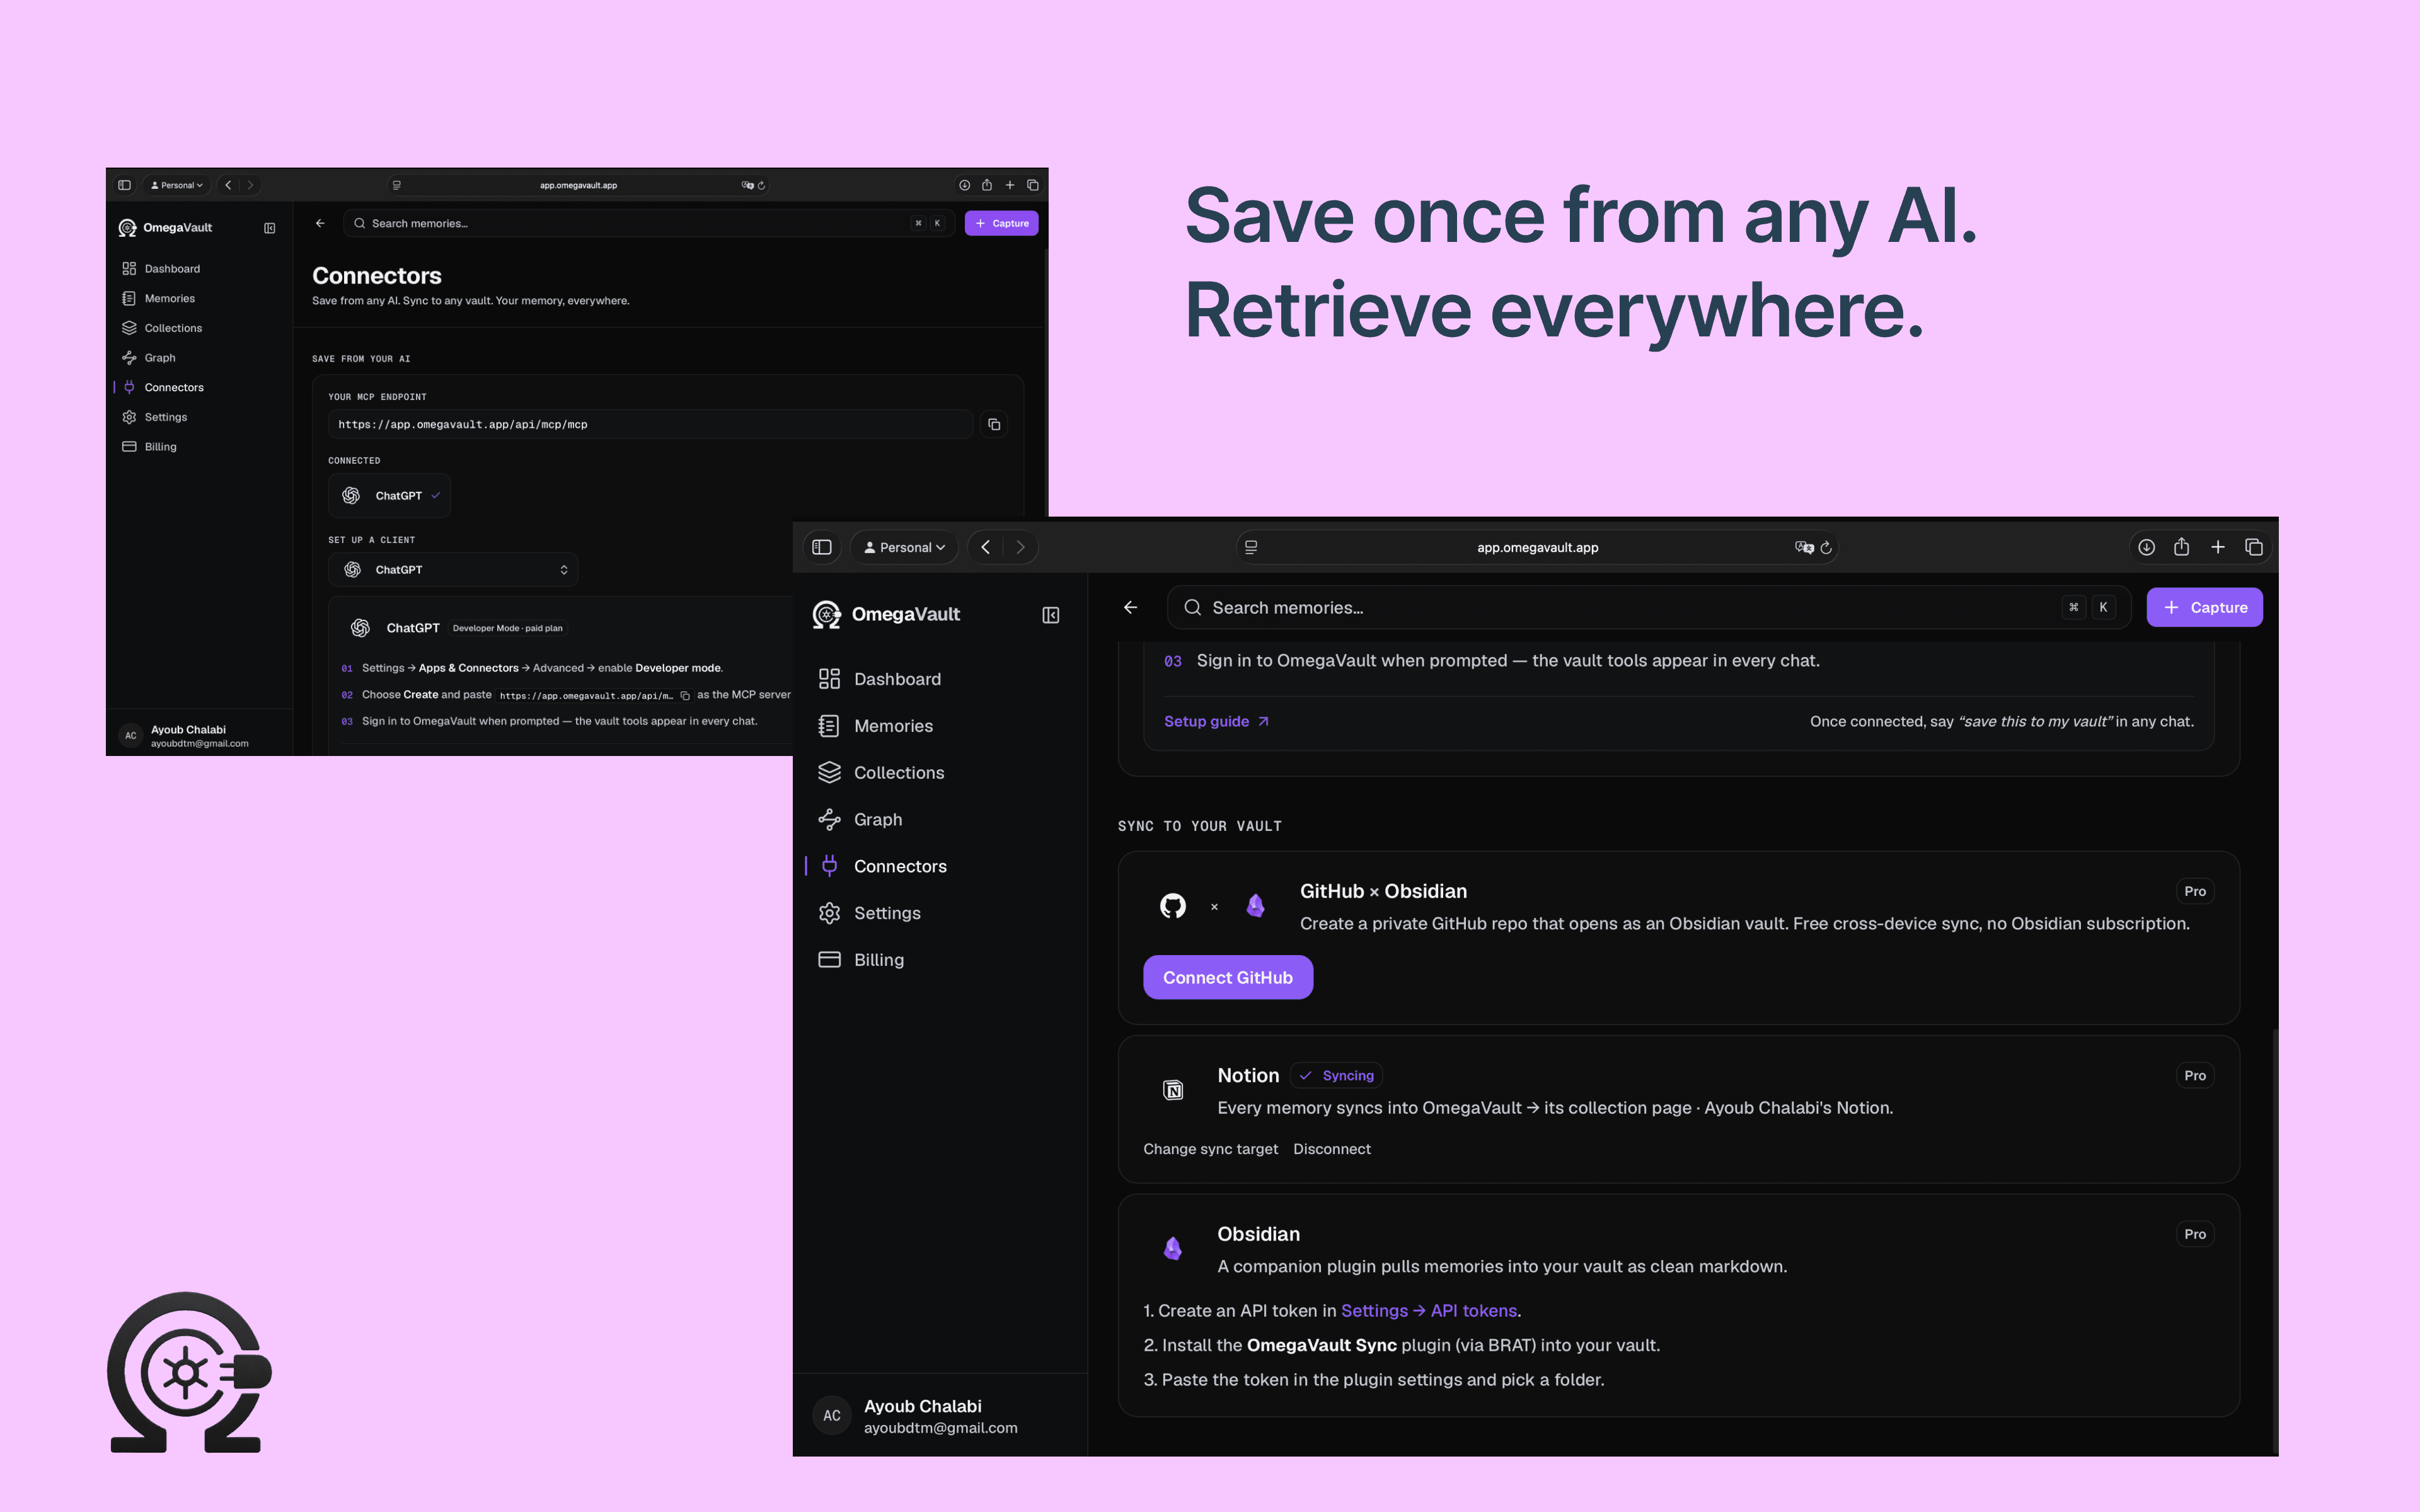Click Capture button in front window

pos(2204,607)
